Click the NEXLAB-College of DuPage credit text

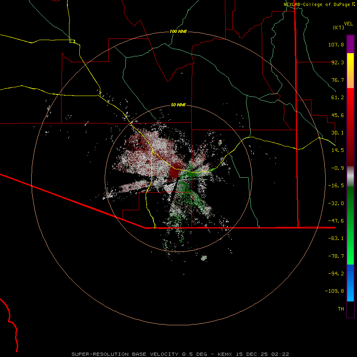319,4
